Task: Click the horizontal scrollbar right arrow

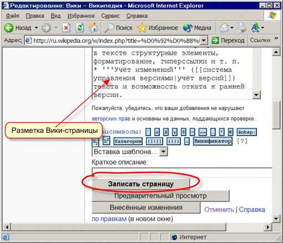Action: (267, 227)
